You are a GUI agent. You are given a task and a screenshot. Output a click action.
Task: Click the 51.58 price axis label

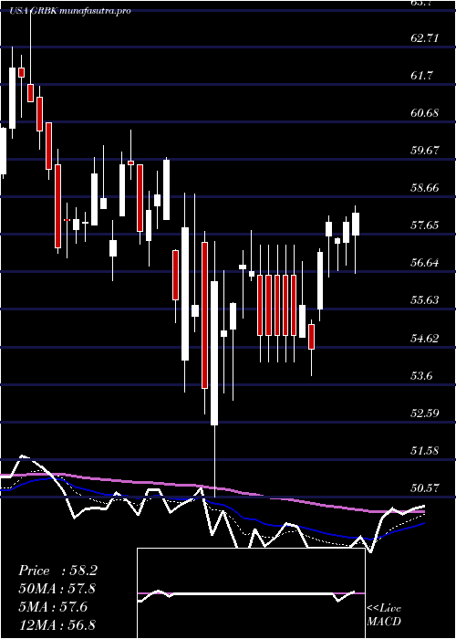(426, 450)
